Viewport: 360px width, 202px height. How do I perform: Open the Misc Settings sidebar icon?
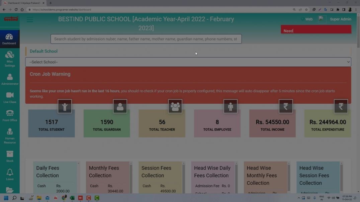(x=10, y=58)
